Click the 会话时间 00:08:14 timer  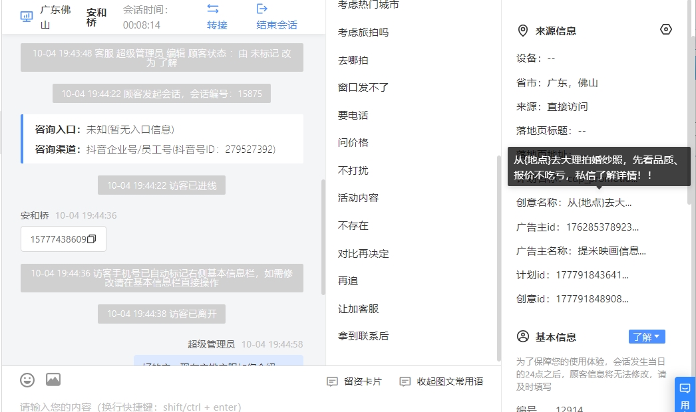[146, 17]
